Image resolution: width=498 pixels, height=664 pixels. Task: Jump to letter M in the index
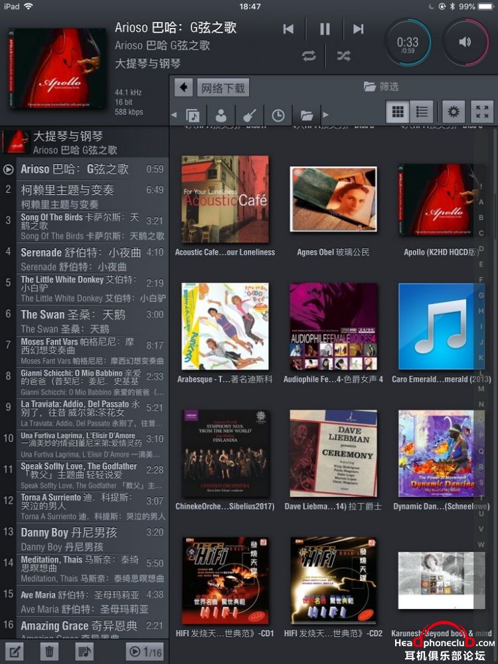(481, 388)
